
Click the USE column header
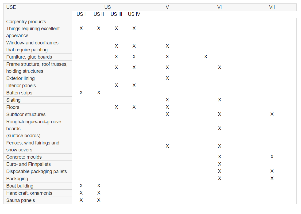coord(11,7)
